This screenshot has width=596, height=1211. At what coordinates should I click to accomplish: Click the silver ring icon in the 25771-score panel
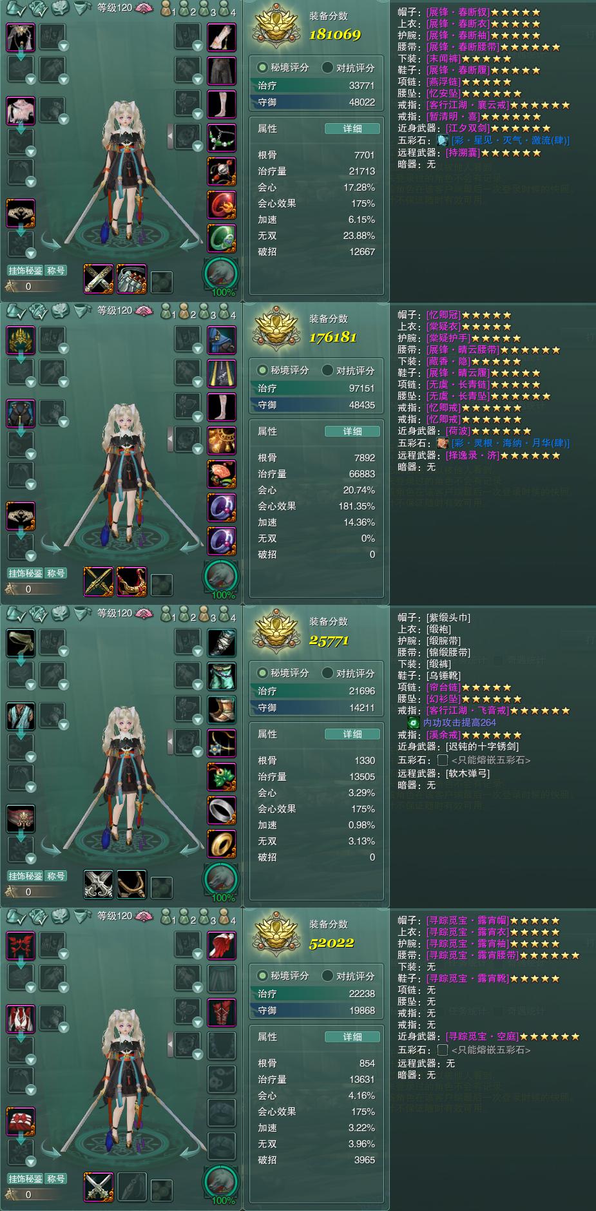(222, 810)
